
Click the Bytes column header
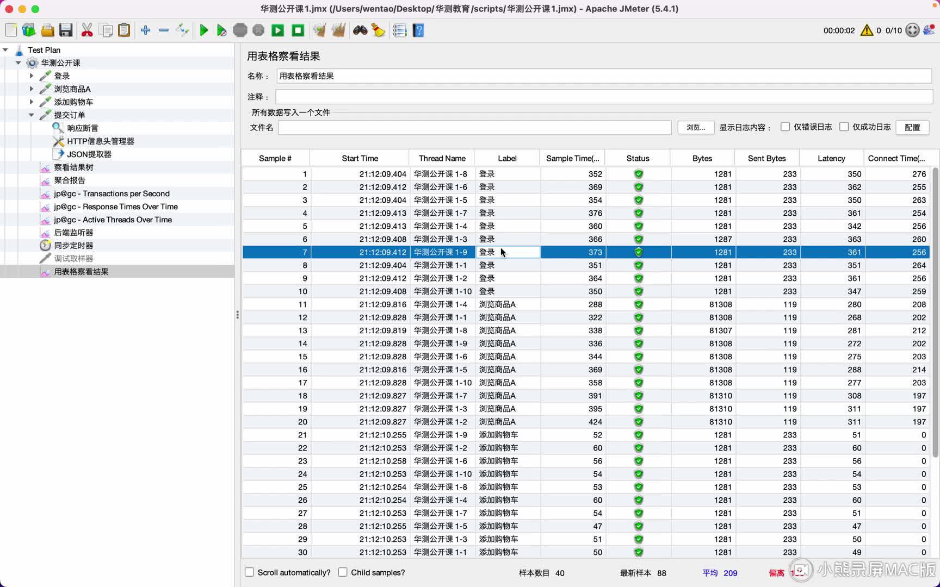pos(702,158)
